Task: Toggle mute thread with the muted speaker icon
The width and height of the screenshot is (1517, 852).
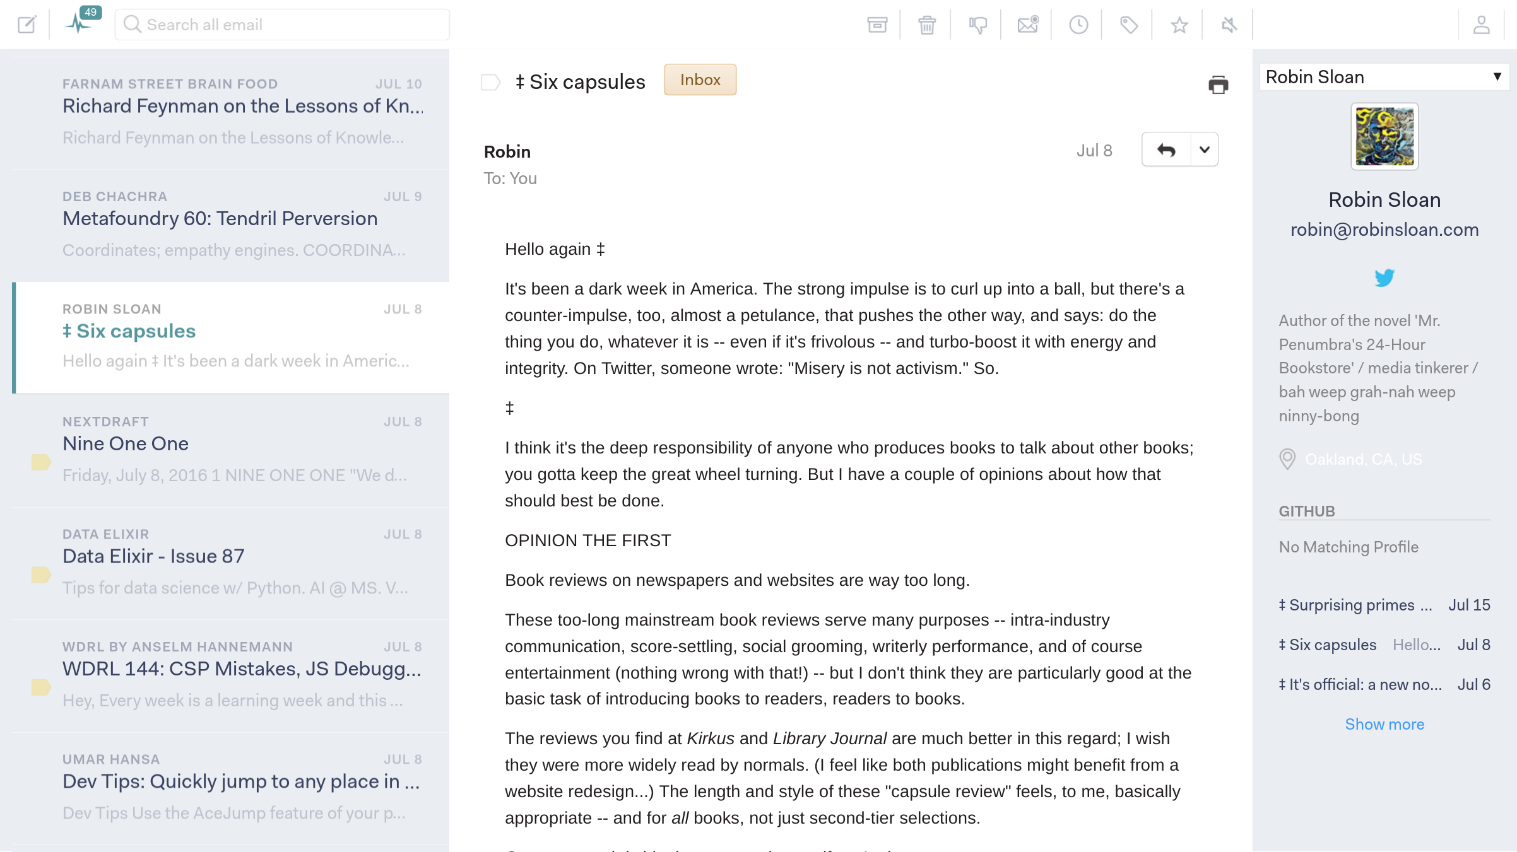Action: click(x=1229, y=25)
